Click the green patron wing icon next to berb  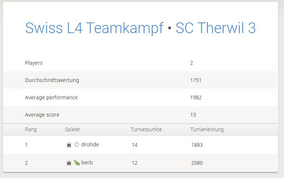(77, 163)
